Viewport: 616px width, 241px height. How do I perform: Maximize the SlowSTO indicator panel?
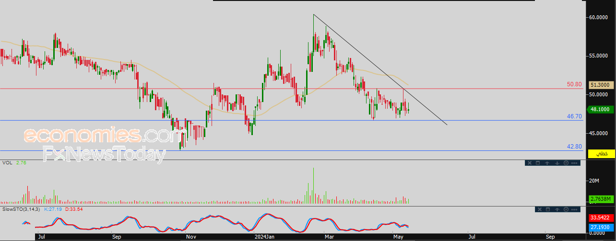[548, 209]
